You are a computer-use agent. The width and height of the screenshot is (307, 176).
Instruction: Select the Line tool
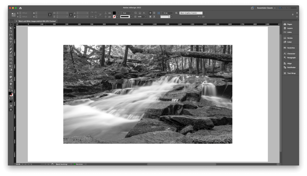(11, 45)
